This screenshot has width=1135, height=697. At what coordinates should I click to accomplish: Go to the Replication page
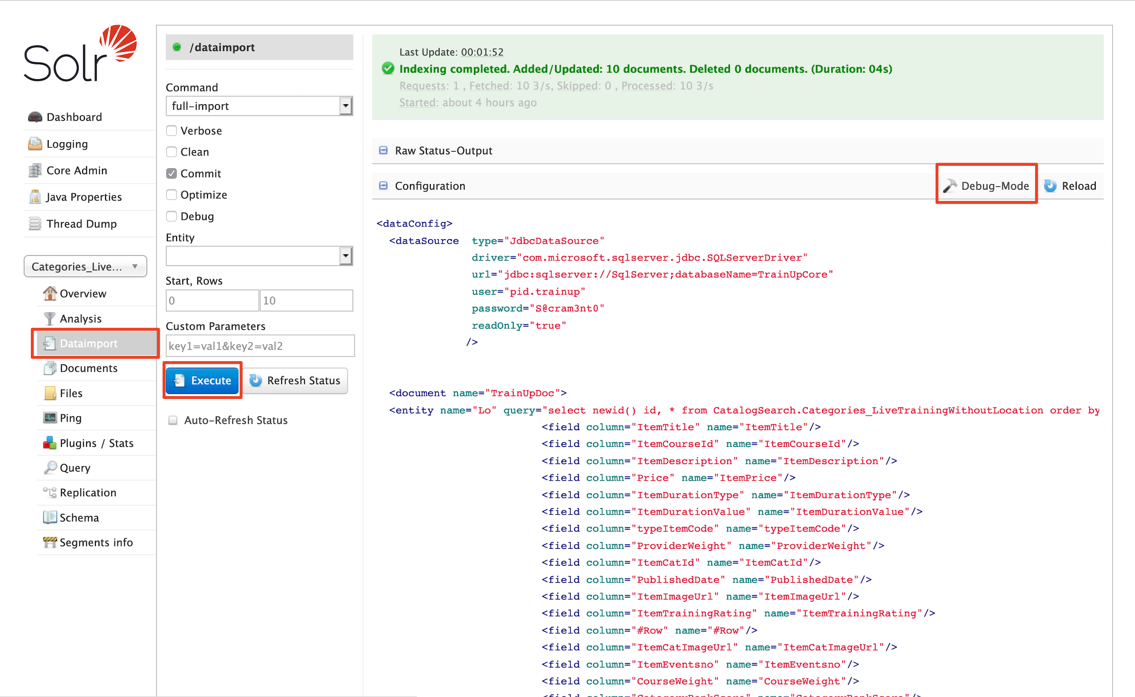[88, 492]
